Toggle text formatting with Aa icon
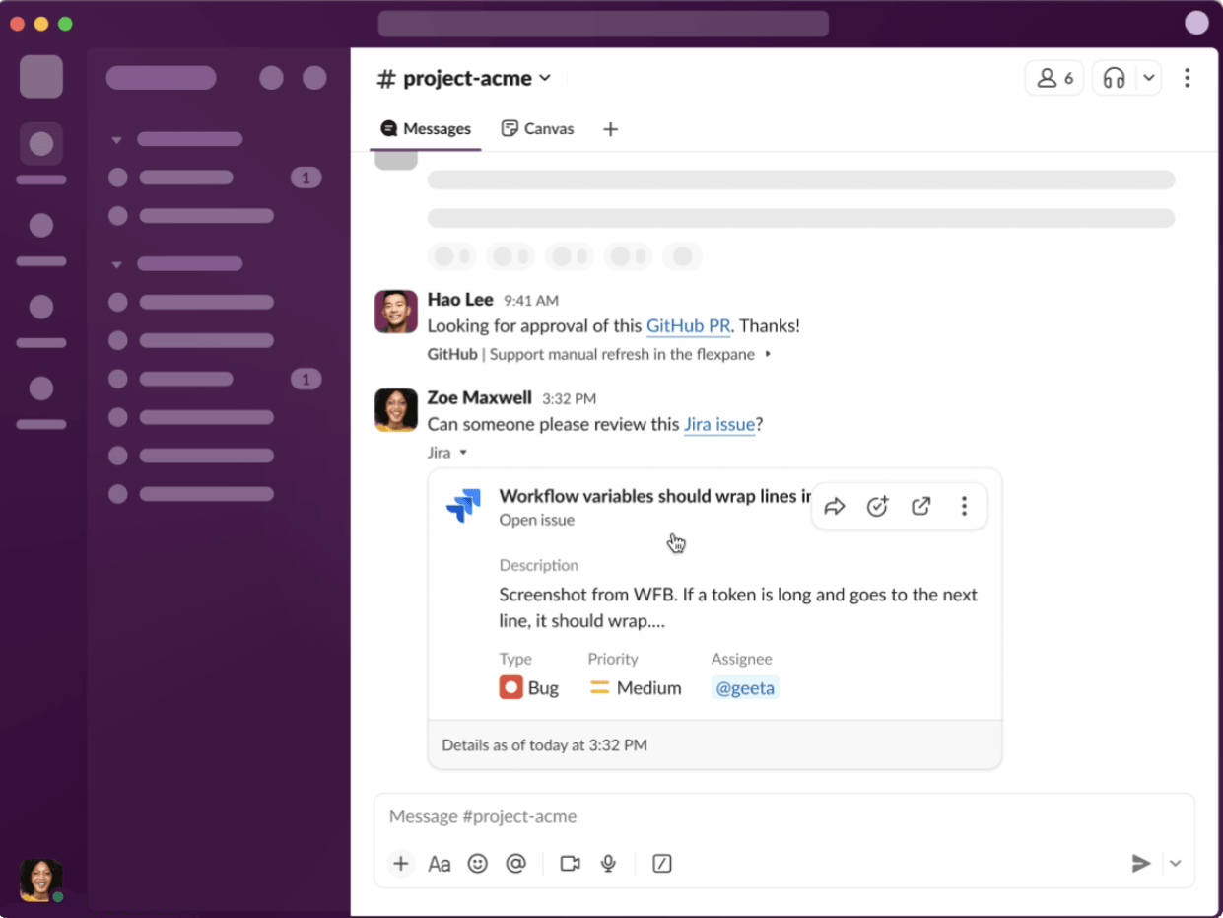The height and width of the screenshot is (918, 1223). pos(440,864)
